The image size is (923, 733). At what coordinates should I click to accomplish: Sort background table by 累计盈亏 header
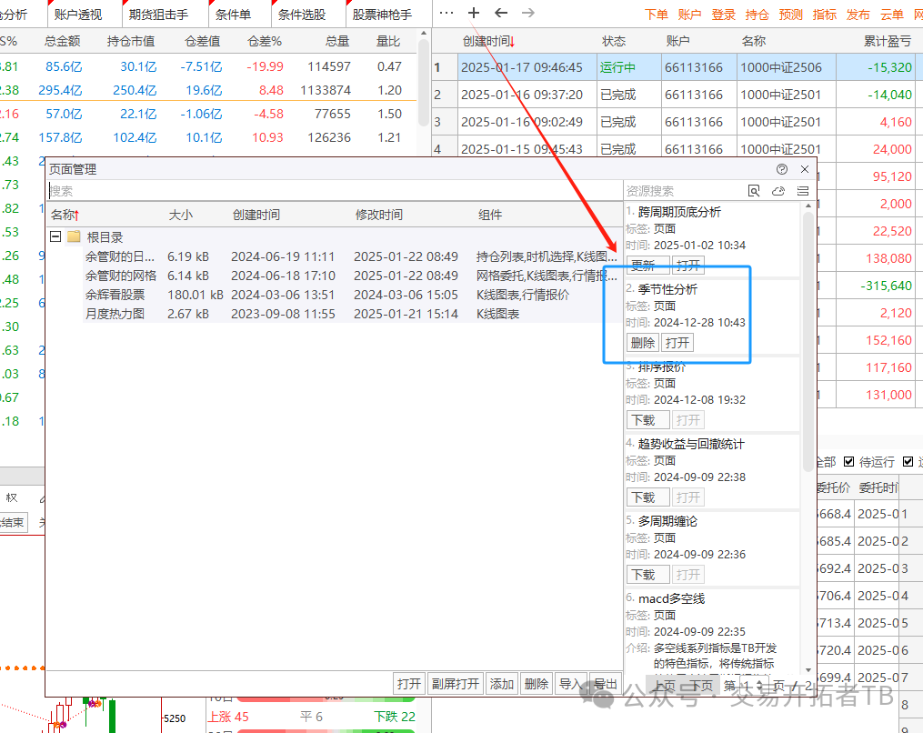tap(888, 41)
